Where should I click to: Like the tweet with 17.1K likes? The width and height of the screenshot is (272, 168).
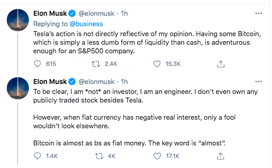click(x=157, y=156)
